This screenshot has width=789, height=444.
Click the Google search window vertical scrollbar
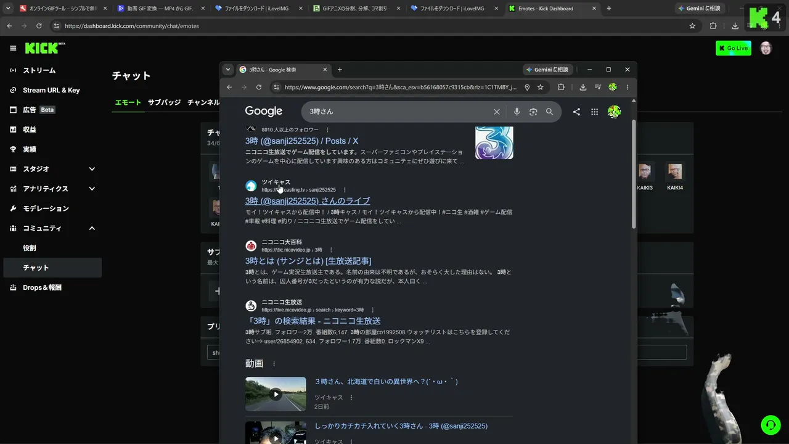tap(634, 175)
